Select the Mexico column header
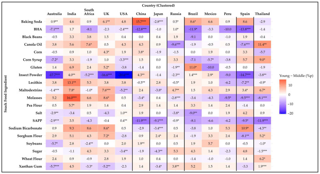The image size is (320, 174). [210, 14]
